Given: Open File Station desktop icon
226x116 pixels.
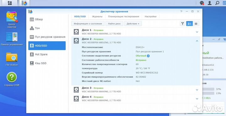Looking at the screenshot, I should [12, 59].
